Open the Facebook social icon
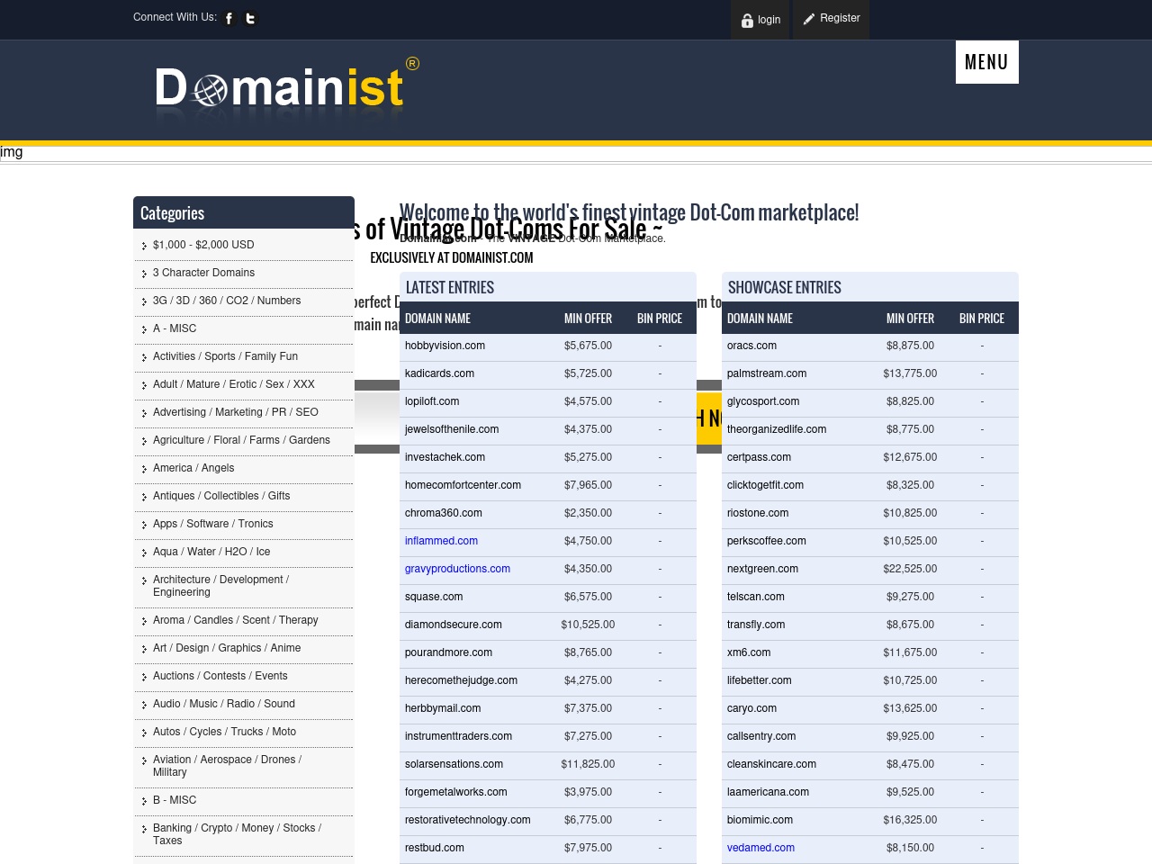The height and width of the screenshot is (864, 1152). coord(229,18)
